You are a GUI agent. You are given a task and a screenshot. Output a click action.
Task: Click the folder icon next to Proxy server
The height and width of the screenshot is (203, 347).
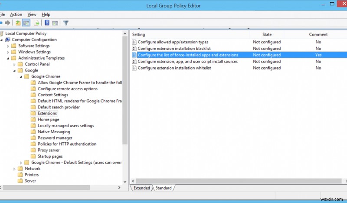click(33, 150)
